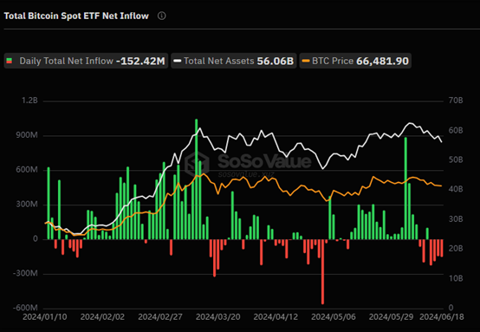Screen dimensions: 480x332
Task: Click the deepest red outflow bar near -600M
Action: click(322, 272)
